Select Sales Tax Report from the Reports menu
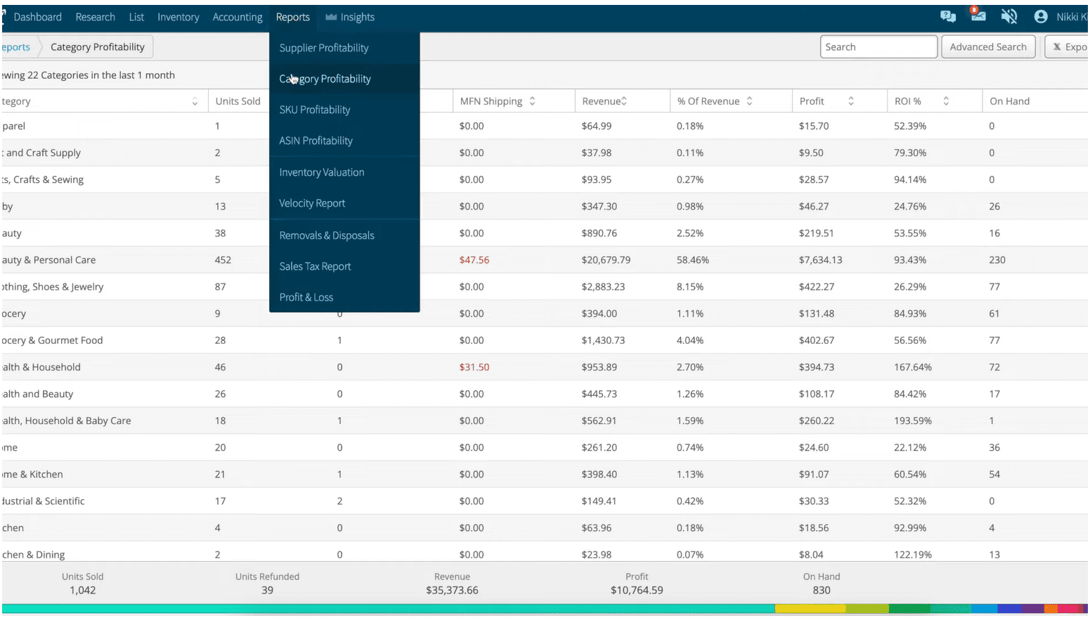Viewport: 1090px width, 623px height. 315,266
